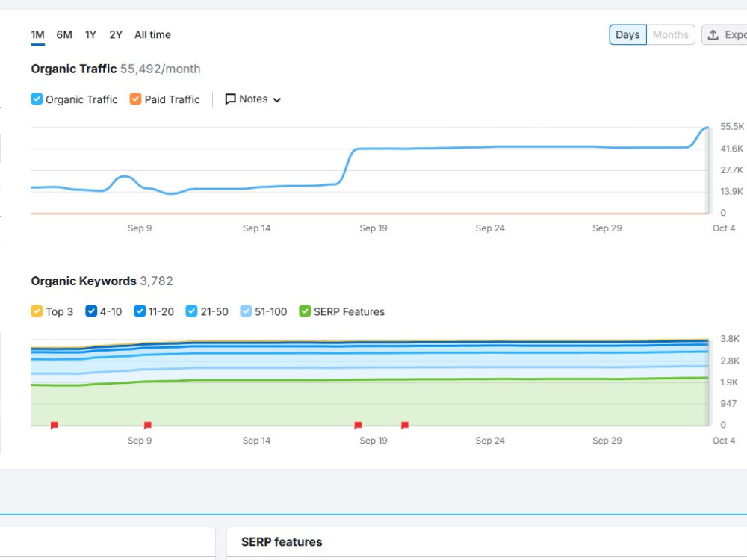Image resolution: width=747 pixels, height=560 pixels.
Task: Switch chart grouping to Months
Action: pos(670,35)
